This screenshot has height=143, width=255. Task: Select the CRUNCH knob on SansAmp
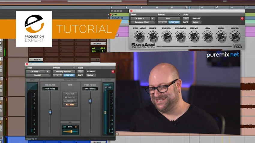click(x=180, y=36)
